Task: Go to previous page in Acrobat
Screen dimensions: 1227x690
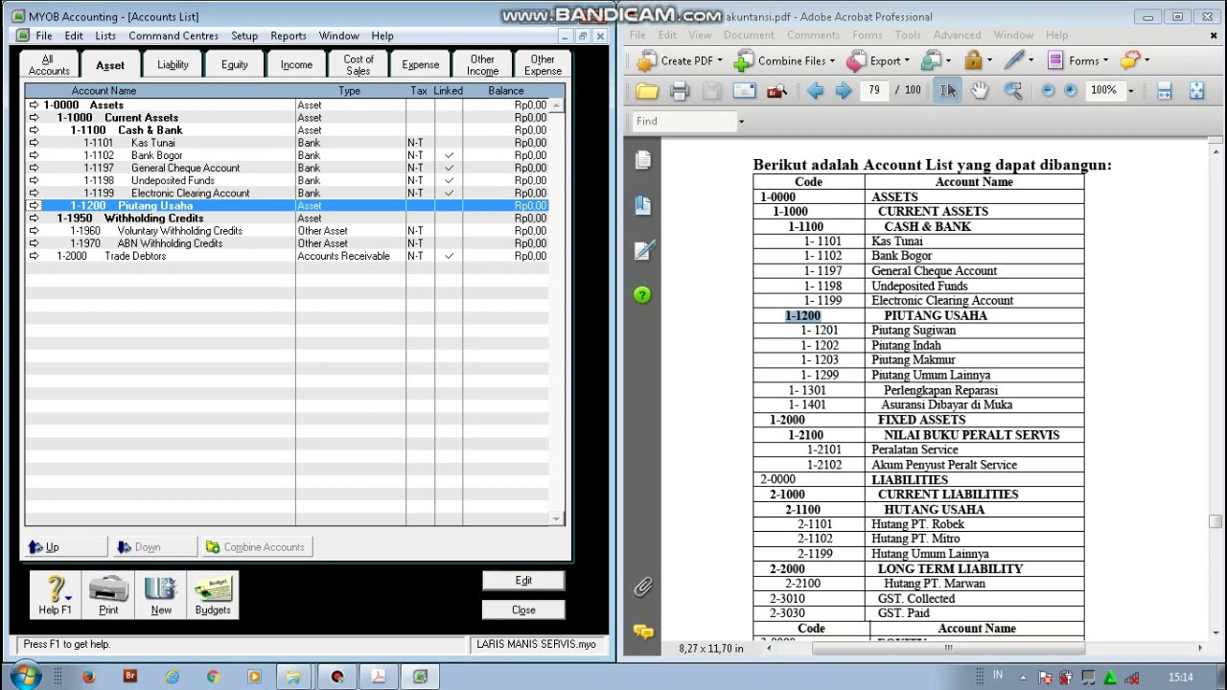Action: click(x=815, y=91)
